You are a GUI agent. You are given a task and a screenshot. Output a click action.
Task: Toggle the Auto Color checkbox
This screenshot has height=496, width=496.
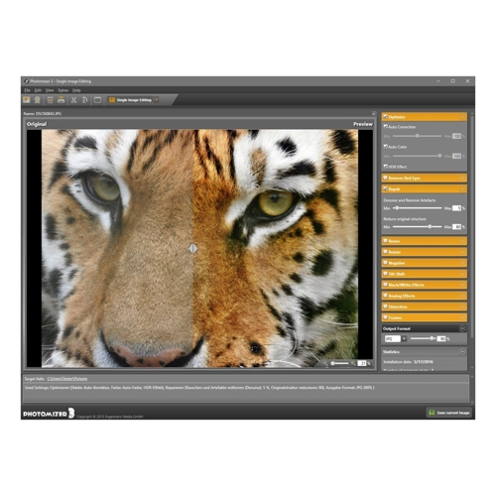(386, 147)
